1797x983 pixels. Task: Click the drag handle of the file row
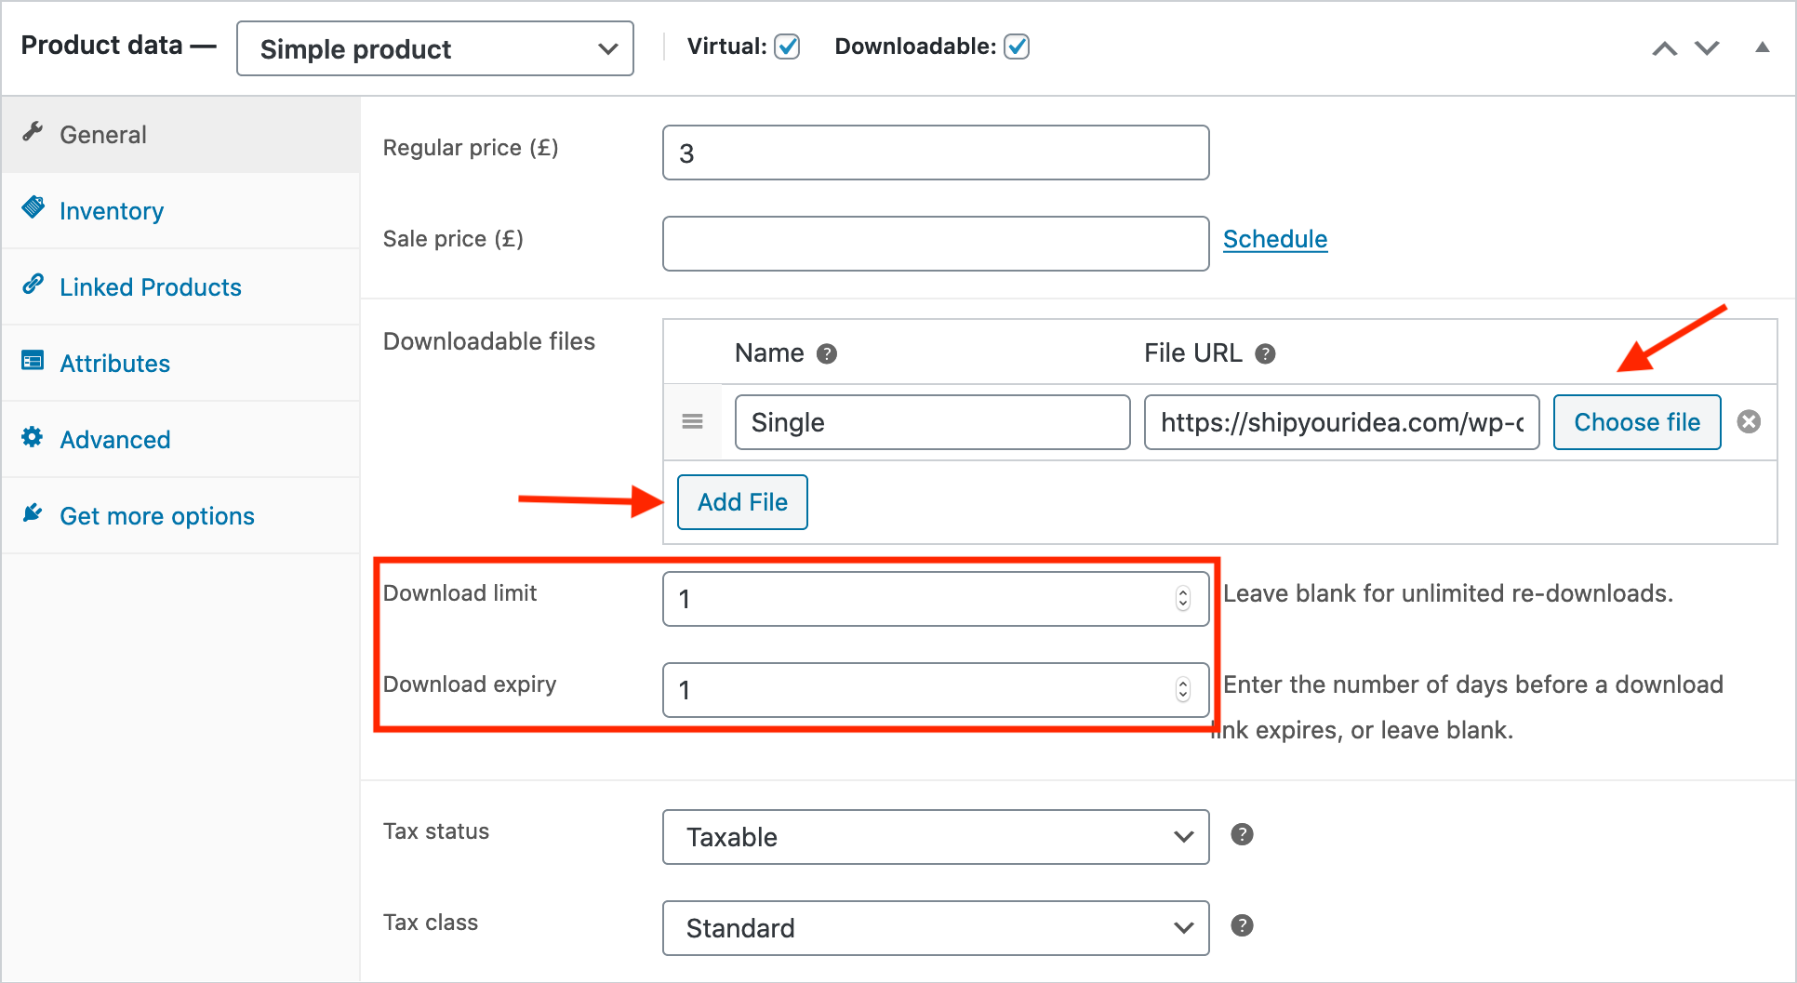click(692, 421)
